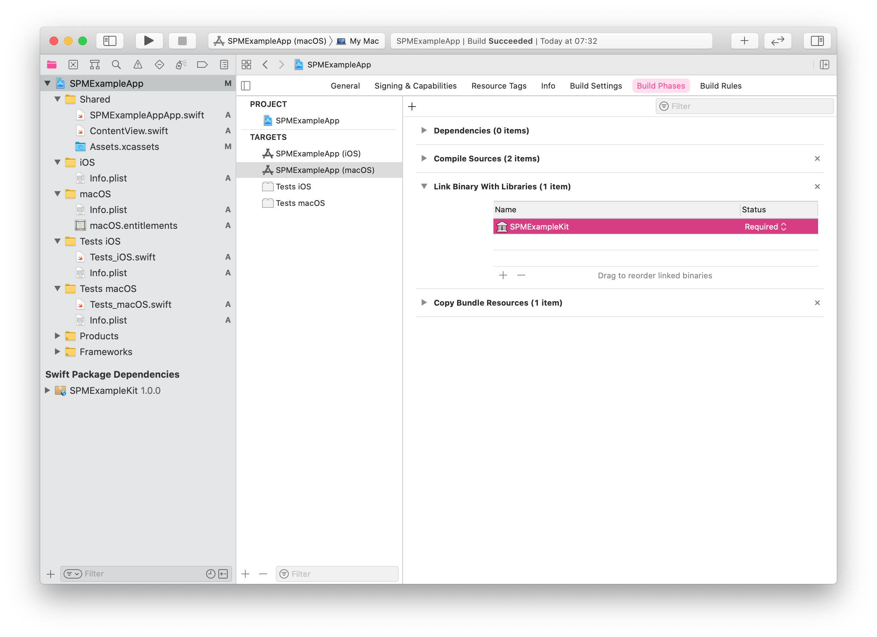
Task: Add a linked library
Action: pyautogui.click(x=503, y=275)
